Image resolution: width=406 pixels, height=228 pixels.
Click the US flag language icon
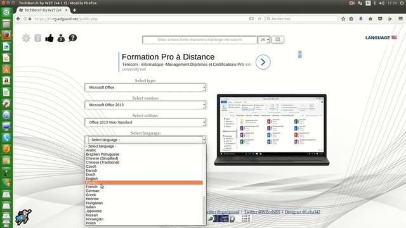coord(394,37)
